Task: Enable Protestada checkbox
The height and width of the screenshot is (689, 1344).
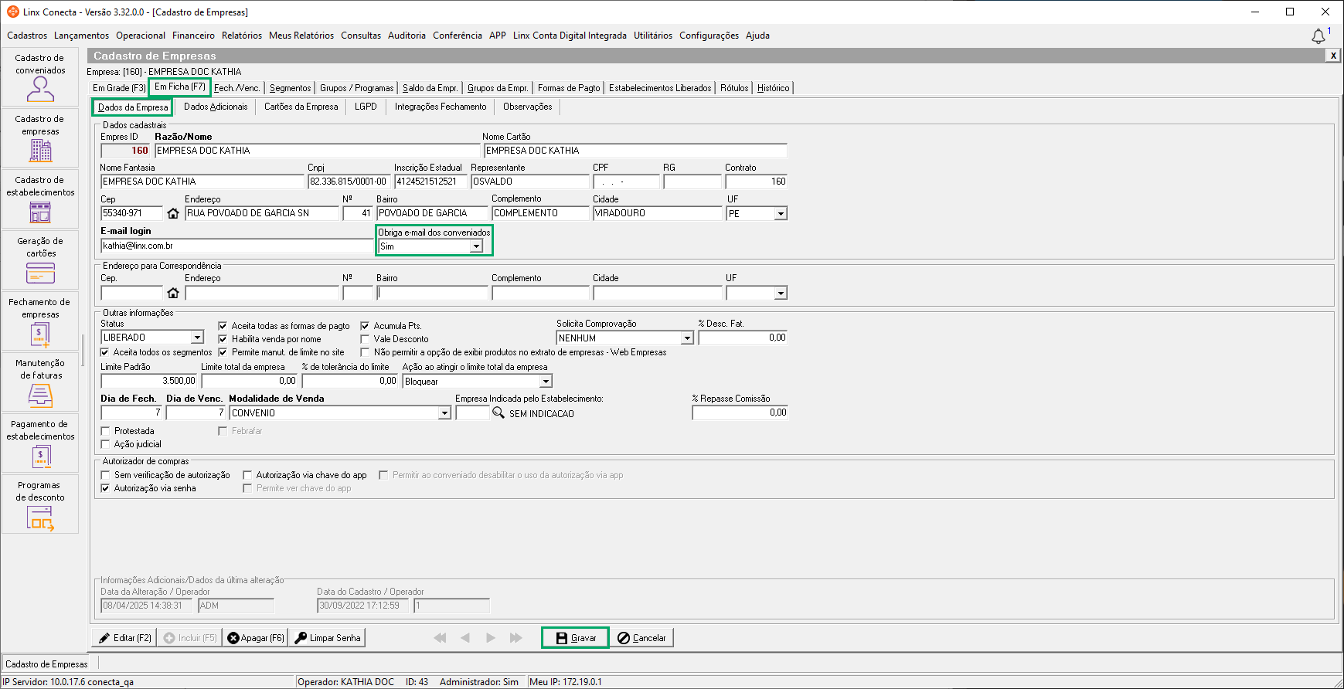Action: pos(105,431)
